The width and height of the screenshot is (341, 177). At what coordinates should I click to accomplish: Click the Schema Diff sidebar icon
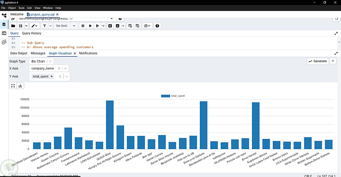pyautogui.click(x=4, y=42)
